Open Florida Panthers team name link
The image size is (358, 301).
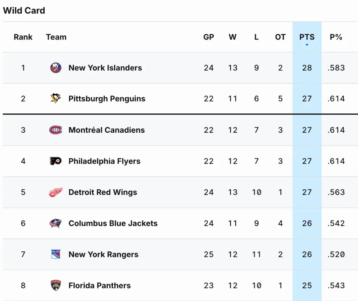tap(100, 286)
